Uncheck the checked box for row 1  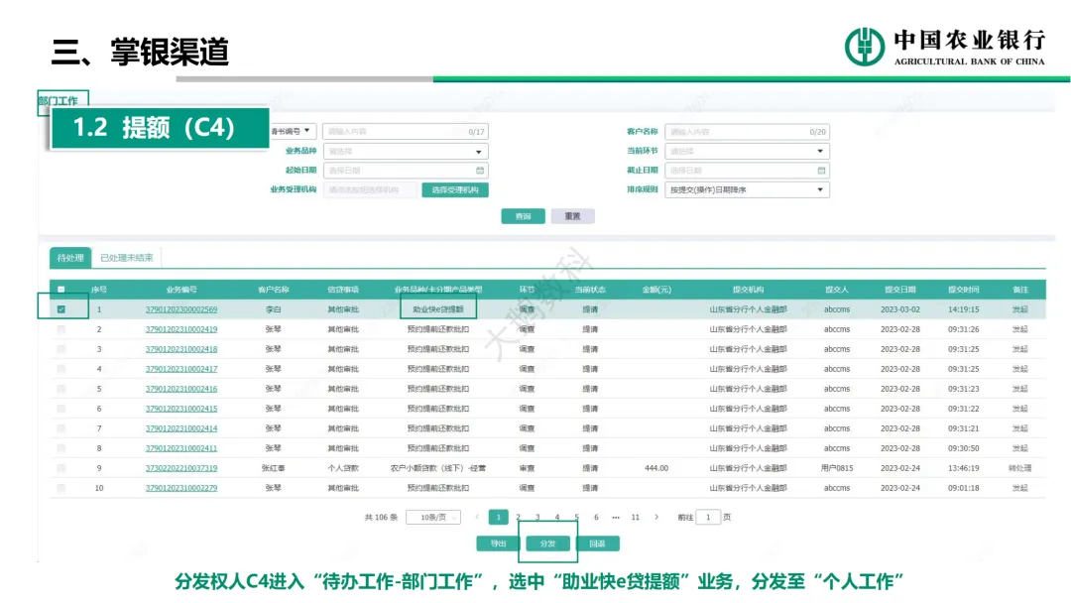(x=61, y=309)
